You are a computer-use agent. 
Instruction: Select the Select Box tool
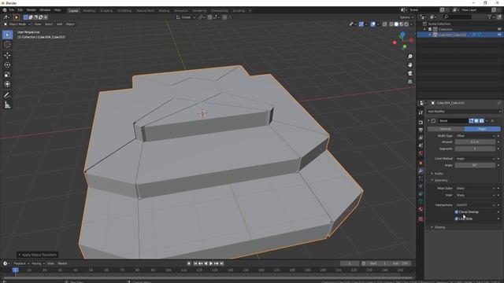[7, 35]
